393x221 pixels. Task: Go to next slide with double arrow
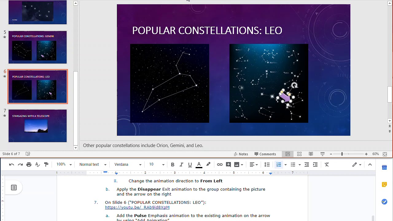[x=390, y=131]
